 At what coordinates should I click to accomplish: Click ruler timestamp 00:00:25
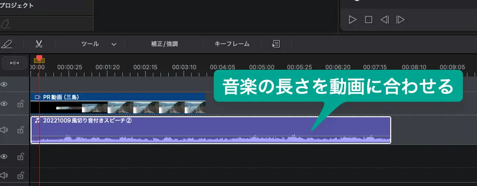tap(70, 67)
